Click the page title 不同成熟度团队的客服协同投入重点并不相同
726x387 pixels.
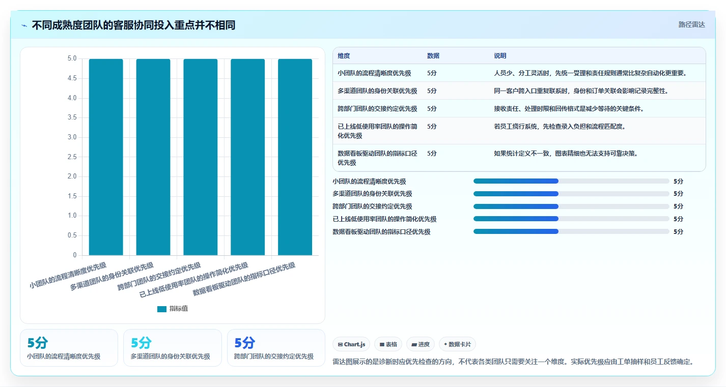pos(133,25)
